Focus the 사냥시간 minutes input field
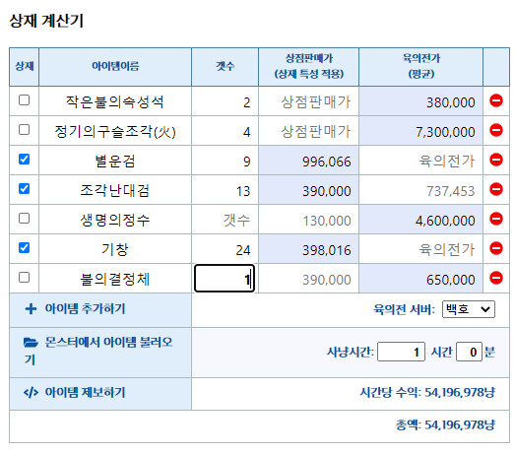This screenshot has width=515, height=455. click(x=469, y=352)
